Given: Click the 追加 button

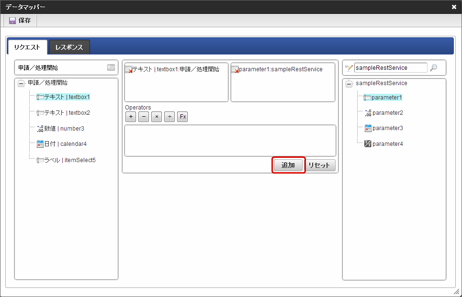Looking at the screenshot, I should [288, 165].
